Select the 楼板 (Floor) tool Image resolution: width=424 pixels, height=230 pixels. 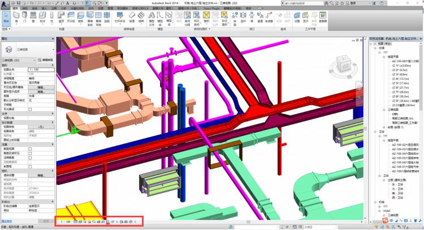(81, 17)
